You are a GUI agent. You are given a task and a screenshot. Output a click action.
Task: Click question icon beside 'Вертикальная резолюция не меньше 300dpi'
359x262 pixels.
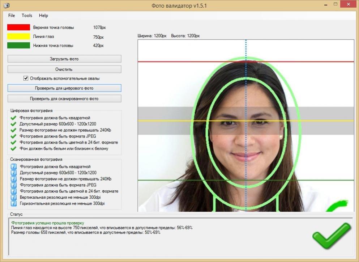(x=14, y=197)
